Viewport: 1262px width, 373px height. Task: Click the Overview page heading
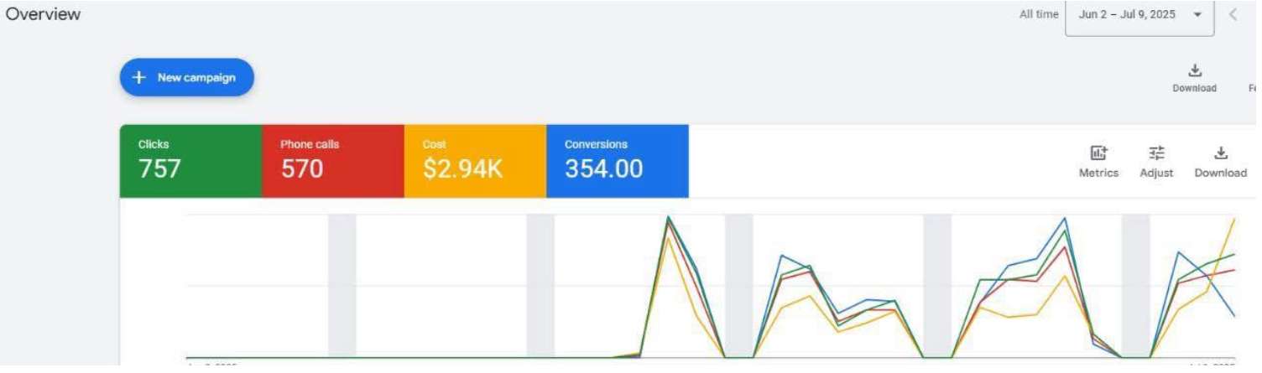[x=44, y=14]
